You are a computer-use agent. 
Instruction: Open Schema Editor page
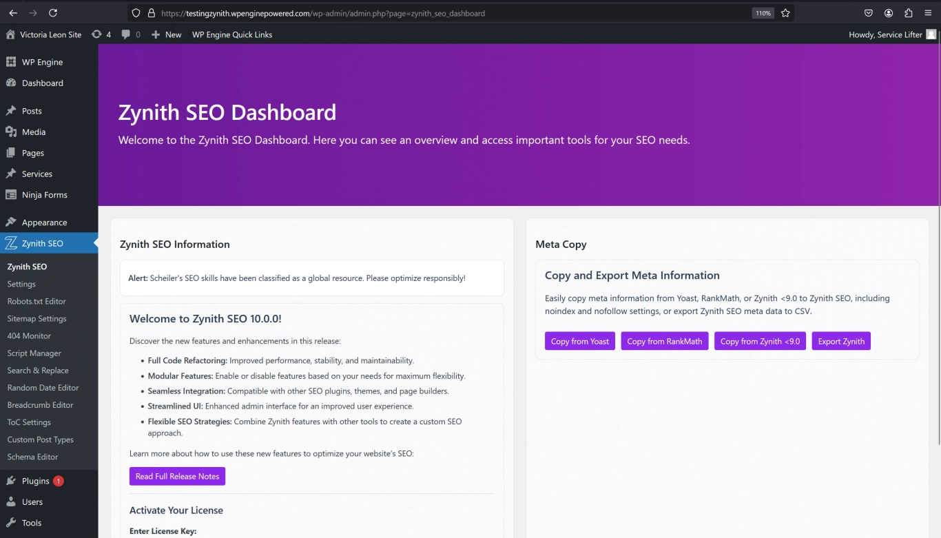[32, 456]
